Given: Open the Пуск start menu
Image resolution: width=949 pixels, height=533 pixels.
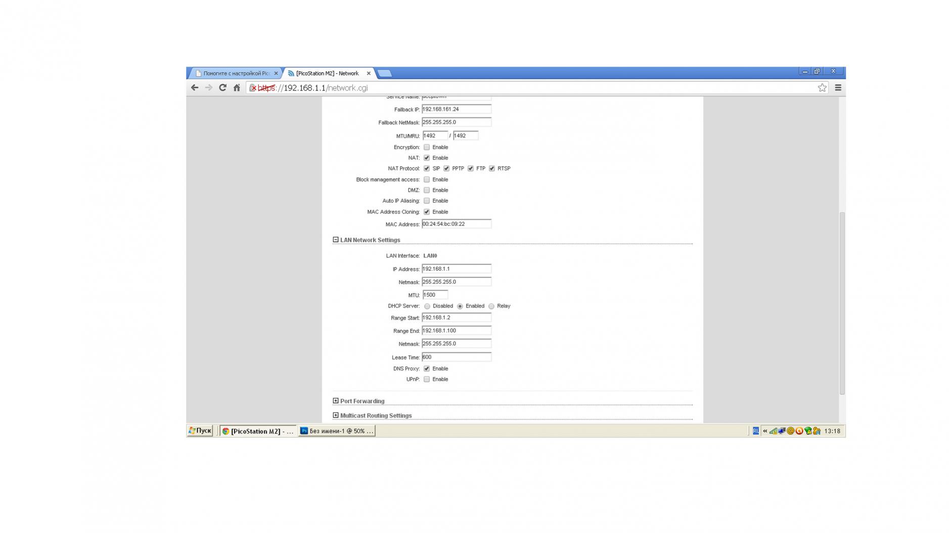Looking at the screenshot, I should [x=200, y=431].
